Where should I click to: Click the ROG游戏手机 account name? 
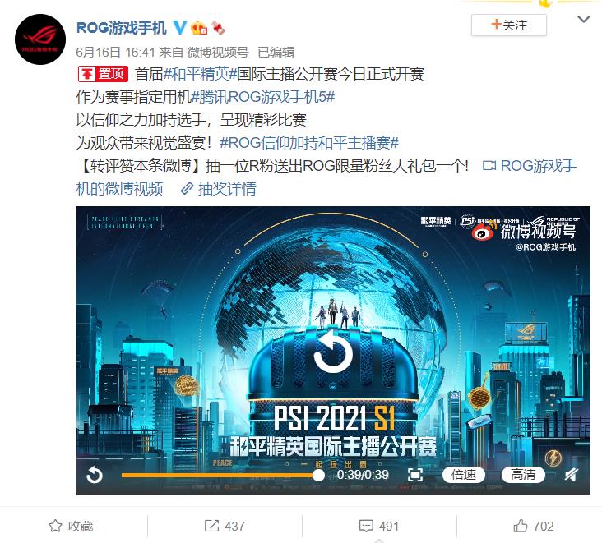[x=122, y=28]
